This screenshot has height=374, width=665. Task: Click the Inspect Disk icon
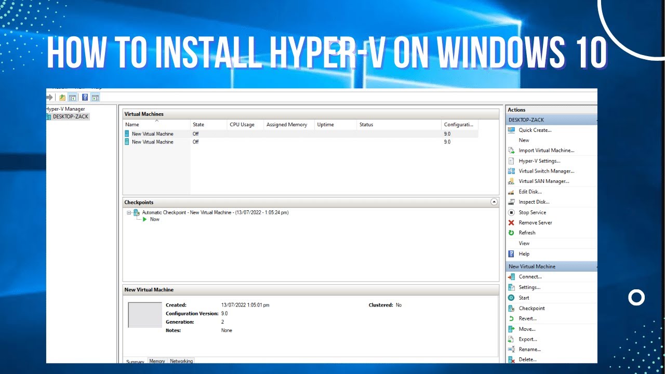(511, 202)
